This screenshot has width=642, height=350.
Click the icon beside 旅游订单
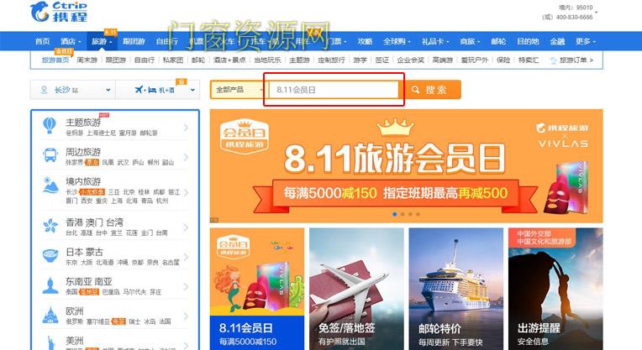click(553, 60)
